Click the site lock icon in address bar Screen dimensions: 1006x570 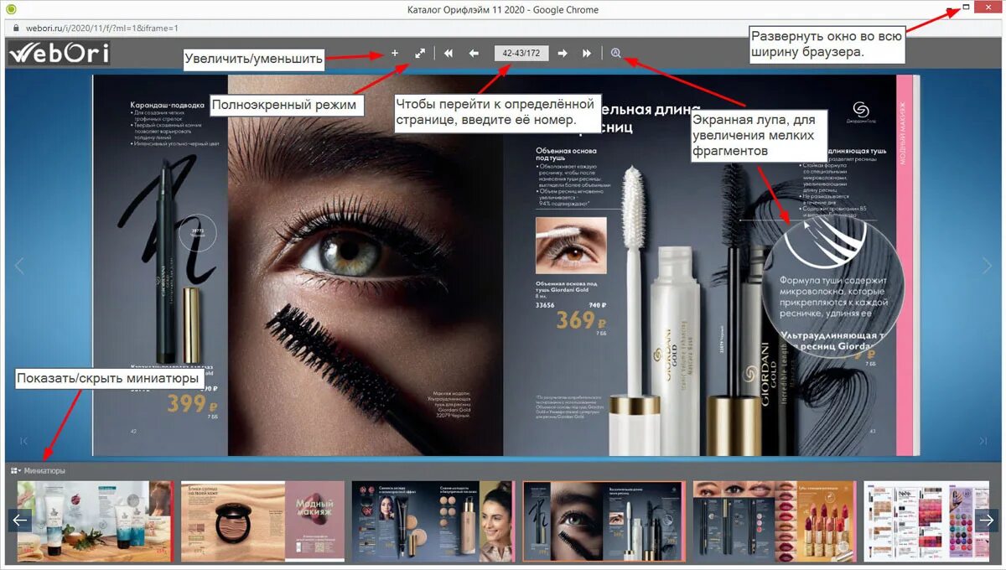click(x=16, y=28)
